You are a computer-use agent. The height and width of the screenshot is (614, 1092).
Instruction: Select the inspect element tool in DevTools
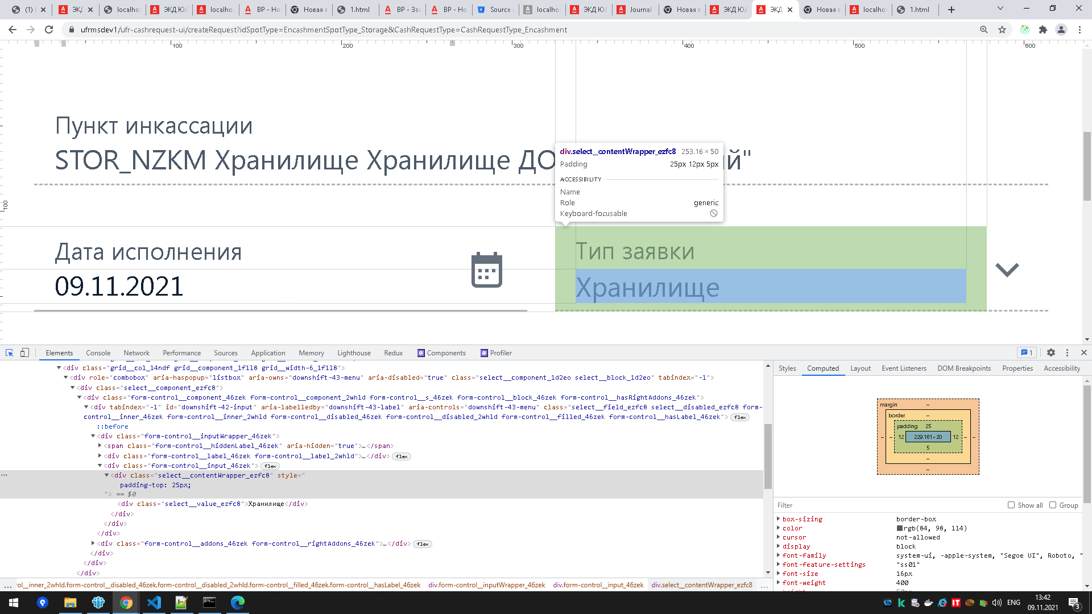[x=9, y=352]
